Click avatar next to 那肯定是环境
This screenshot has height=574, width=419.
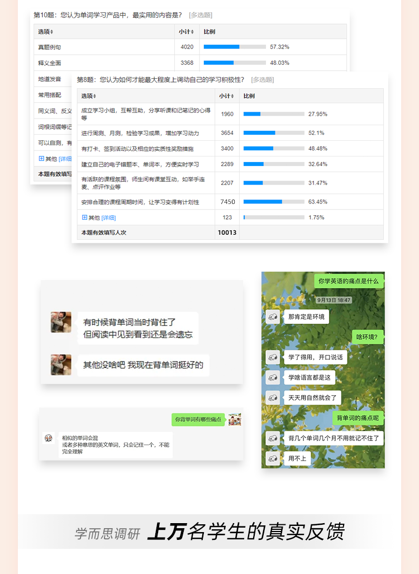(273, 317)
